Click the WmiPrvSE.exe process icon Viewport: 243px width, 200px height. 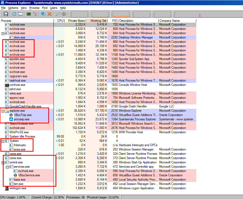(x=7, y=132)
